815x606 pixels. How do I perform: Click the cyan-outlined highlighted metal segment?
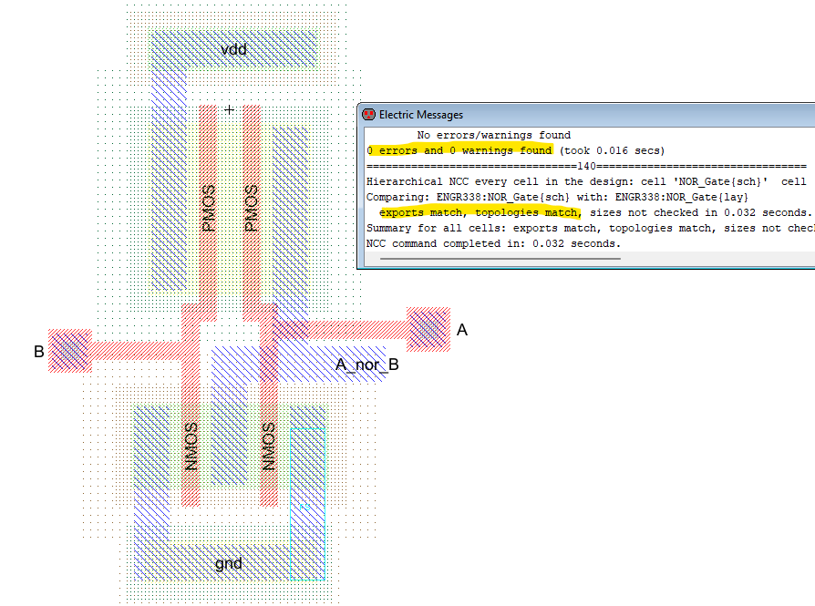coord(307,503)
